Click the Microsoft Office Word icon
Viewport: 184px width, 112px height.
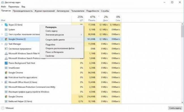coord(6,82)
